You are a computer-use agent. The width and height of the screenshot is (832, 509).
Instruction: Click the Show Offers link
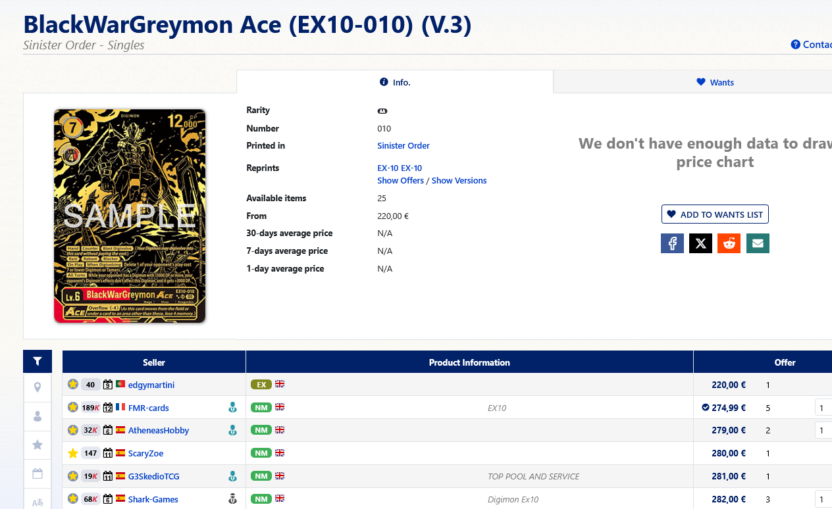400,180
